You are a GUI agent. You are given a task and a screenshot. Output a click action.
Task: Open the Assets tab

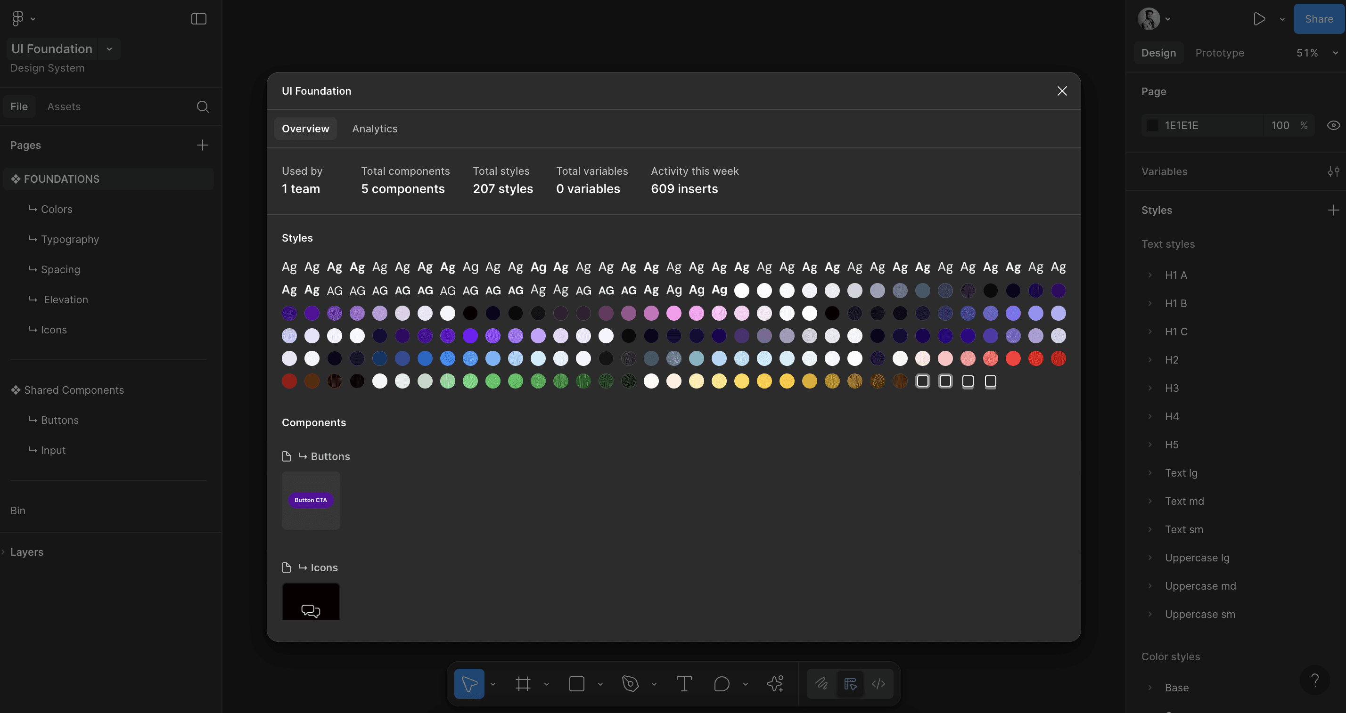[64, 106]
